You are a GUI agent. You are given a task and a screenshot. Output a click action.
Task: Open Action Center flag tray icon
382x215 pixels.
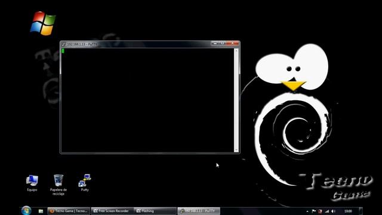[314, 211]
